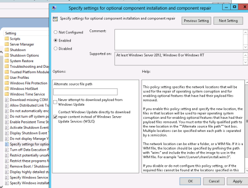The image size is (248, 188).
Task: Click Do not automatically encrypt policy icon
Action: [x=7, y=111]
